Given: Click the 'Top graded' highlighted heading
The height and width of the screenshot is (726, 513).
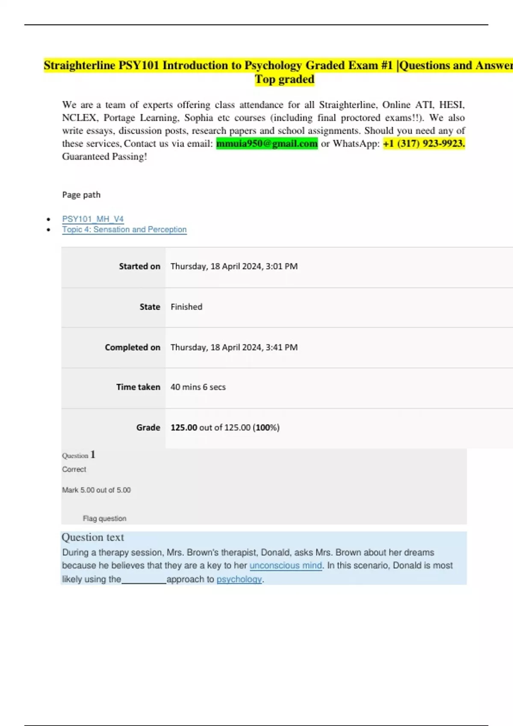Looking at the screenshot, I should coord(284,79).
